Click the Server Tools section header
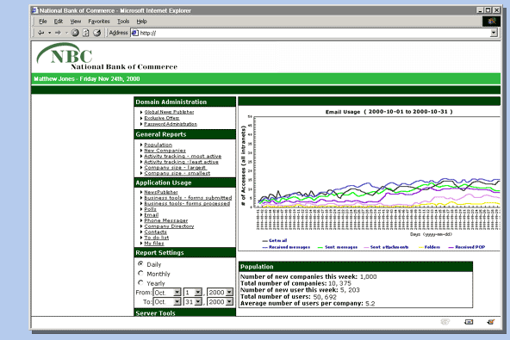Image resolution: width=510 pixels, height=340 pixels. click(184, 313)
